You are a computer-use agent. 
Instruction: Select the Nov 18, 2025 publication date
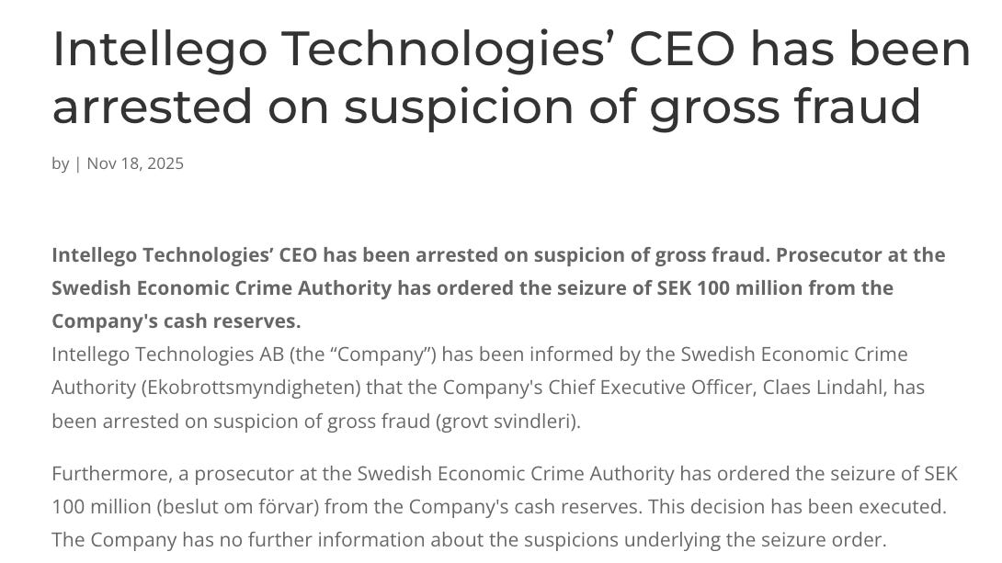[135, 163]
